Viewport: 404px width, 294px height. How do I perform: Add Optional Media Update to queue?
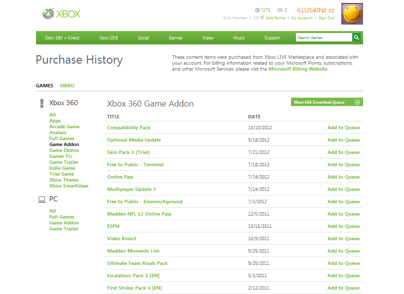[343, 140]
